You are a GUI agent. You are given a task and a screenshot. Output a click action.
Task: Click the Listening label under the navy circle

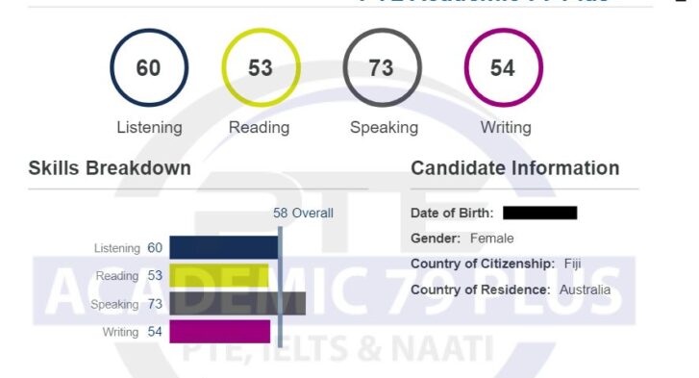pos(149,128)
